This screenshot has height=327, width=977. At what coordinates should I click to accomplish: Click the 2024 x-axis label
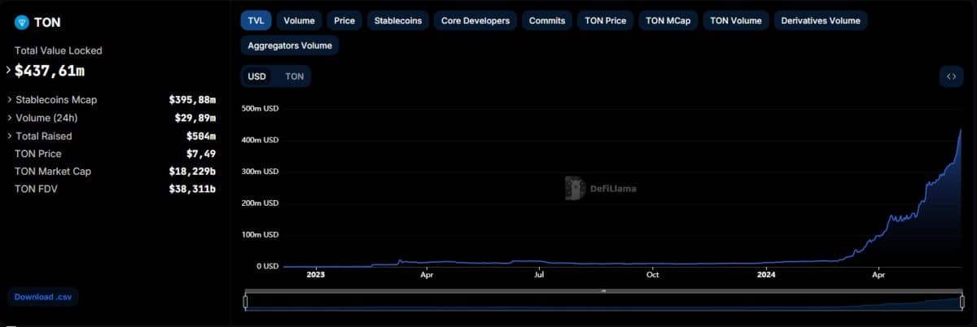click(x=765, y=276)
